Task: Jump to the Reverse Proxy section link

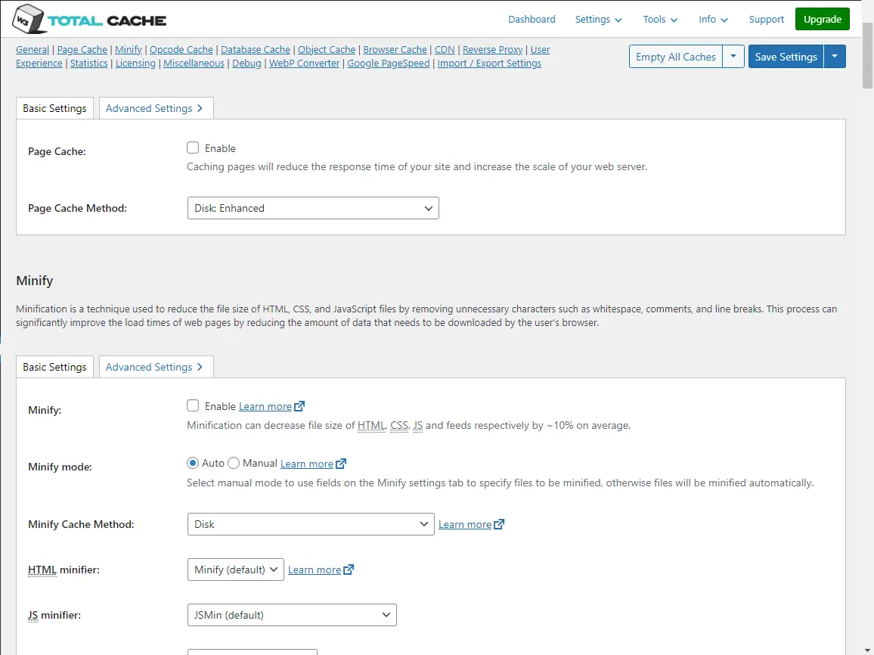Action: coord(493,50)
